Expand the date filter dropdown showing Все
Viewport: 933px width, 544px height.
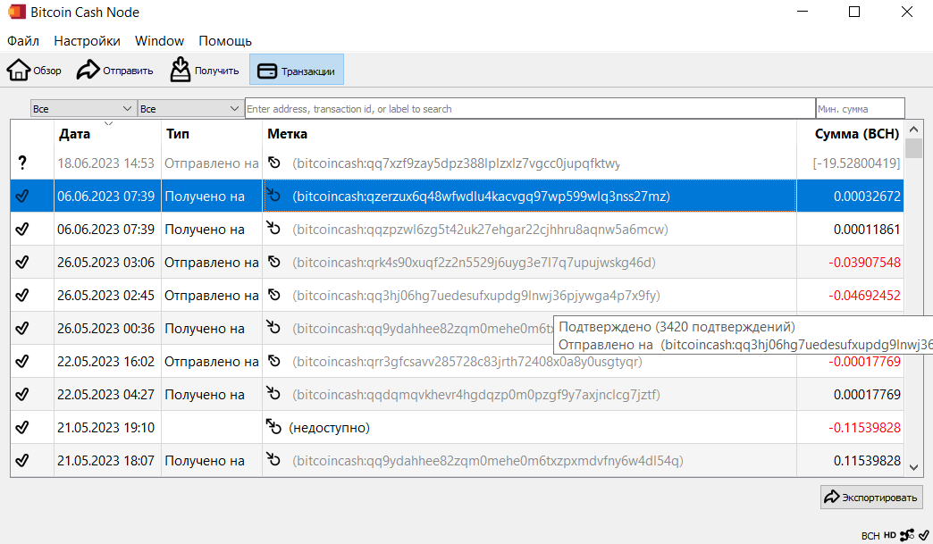click(x=83, y=109)
